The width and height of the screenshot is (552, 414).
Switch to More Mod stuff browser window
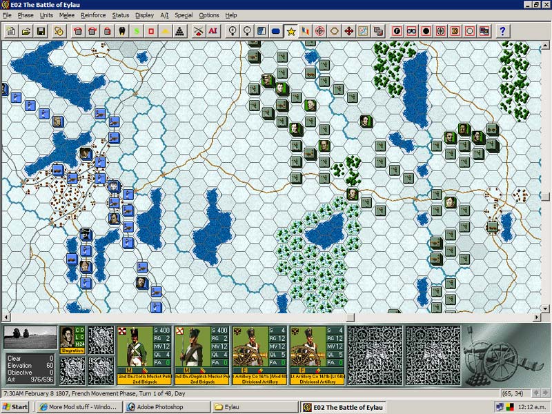(79, 407)
